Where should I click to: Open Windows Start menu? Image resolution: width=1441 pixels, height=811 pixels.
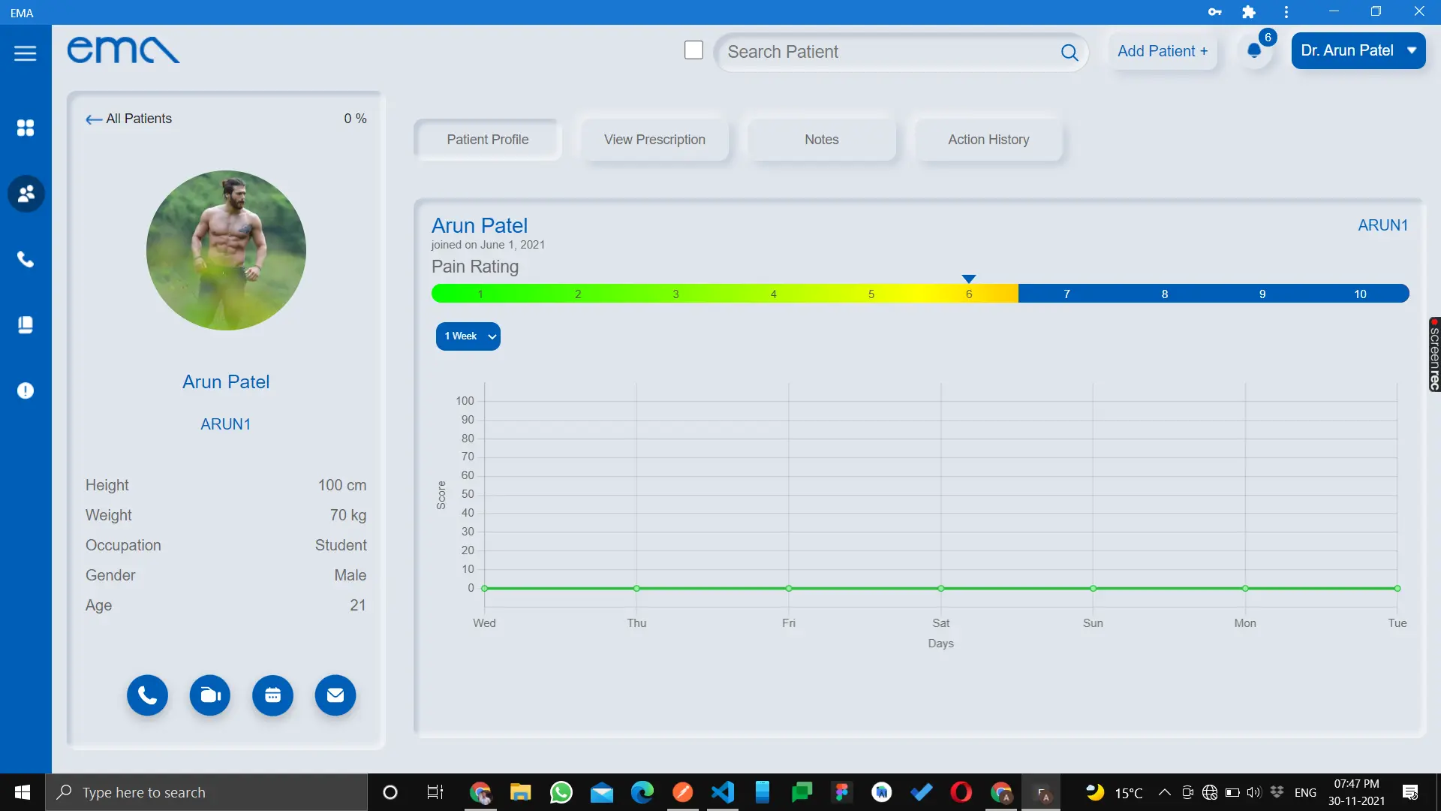pyautogui.click(x=23, y=792)
